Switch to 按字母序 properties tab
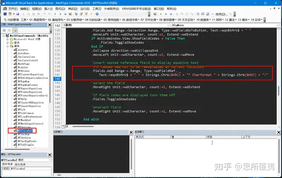Image resolution: width=282 pixels, height=178 pixels. pos(7,164)
